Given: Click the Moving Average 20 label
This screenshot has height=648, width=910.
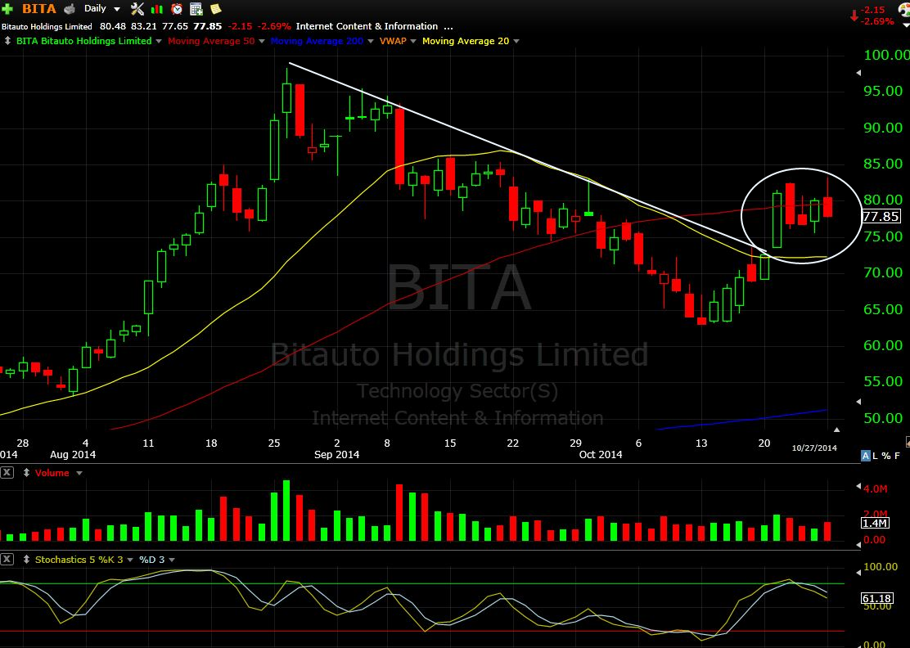Looking at the screenshot, I should coord(466,41).
